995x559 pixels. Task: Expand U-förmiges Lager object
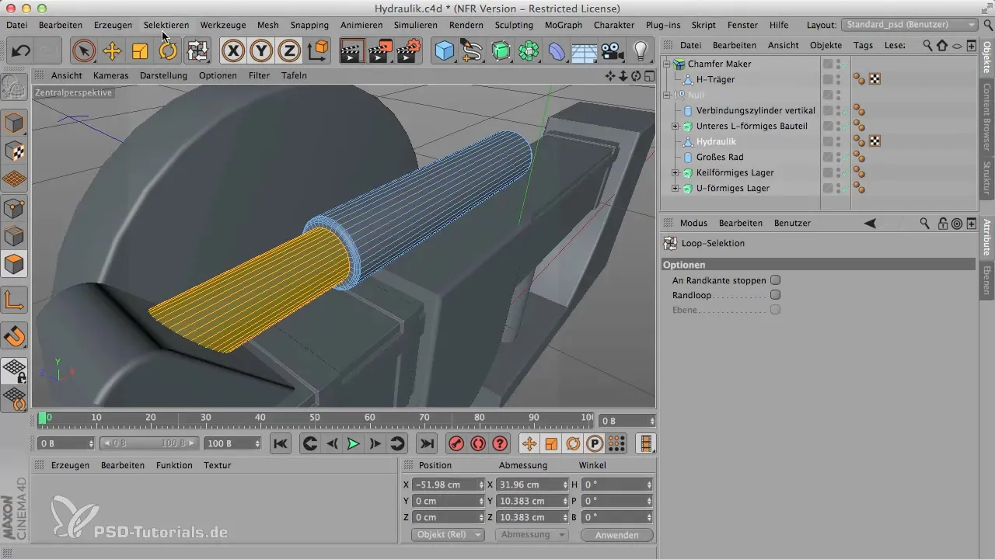click(676, 188)
